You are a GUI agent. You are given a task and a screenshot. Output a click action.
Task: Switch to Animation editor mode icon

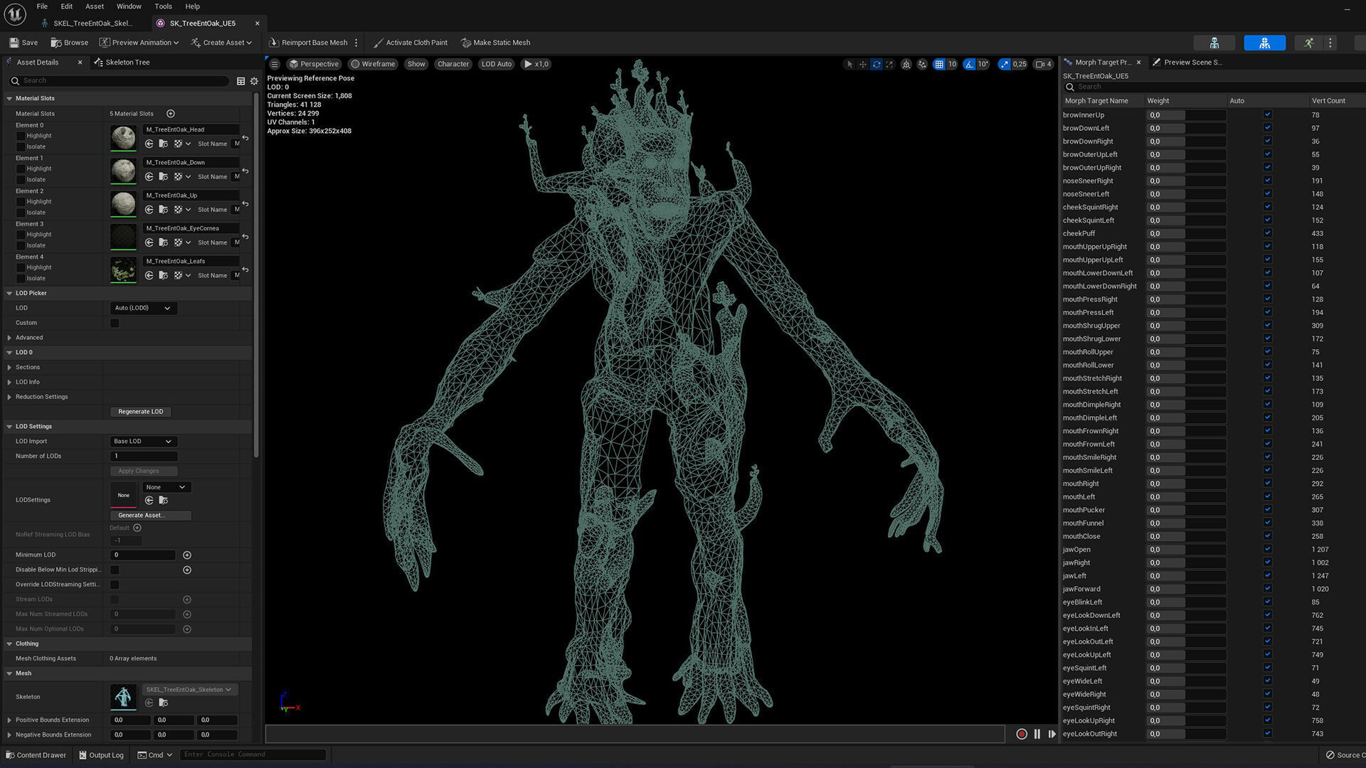point(1308,43)
